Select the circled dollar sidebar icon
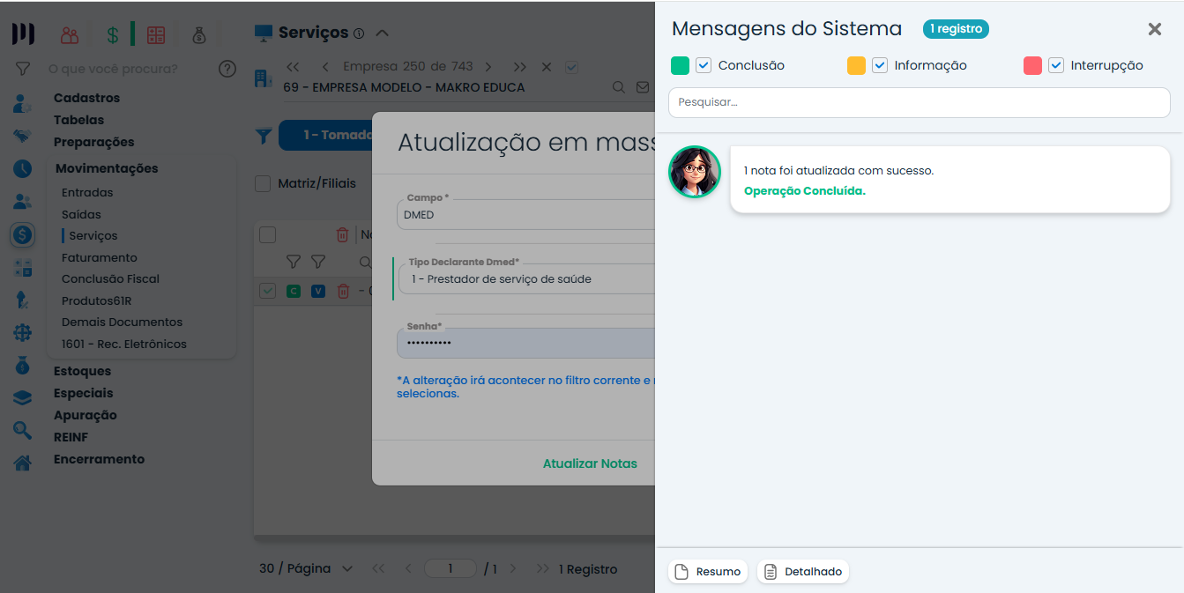1184x593 pixels. tap(23, 234)
